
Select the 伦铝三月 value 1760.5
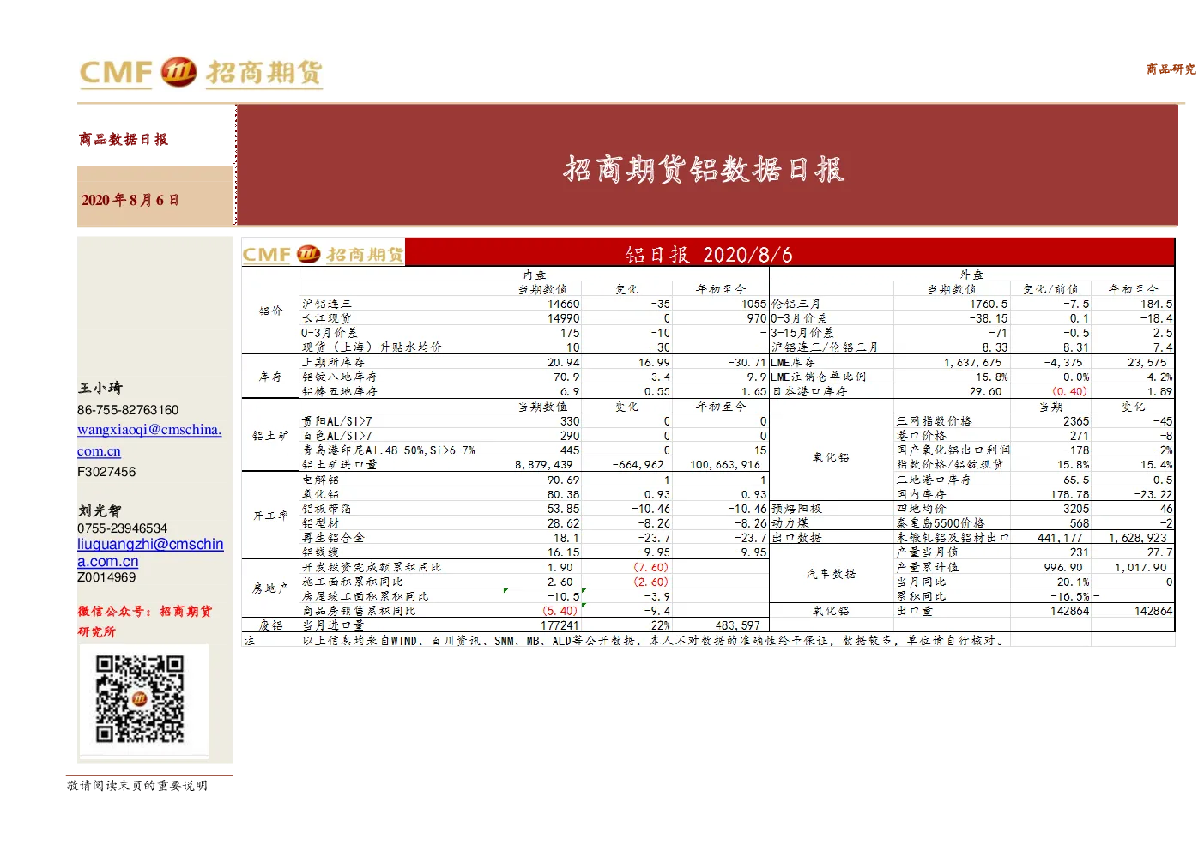click(x=989, y=304)
